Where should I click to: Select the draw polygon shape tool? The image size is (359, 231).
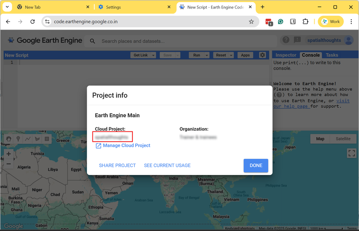pos(37,139)
